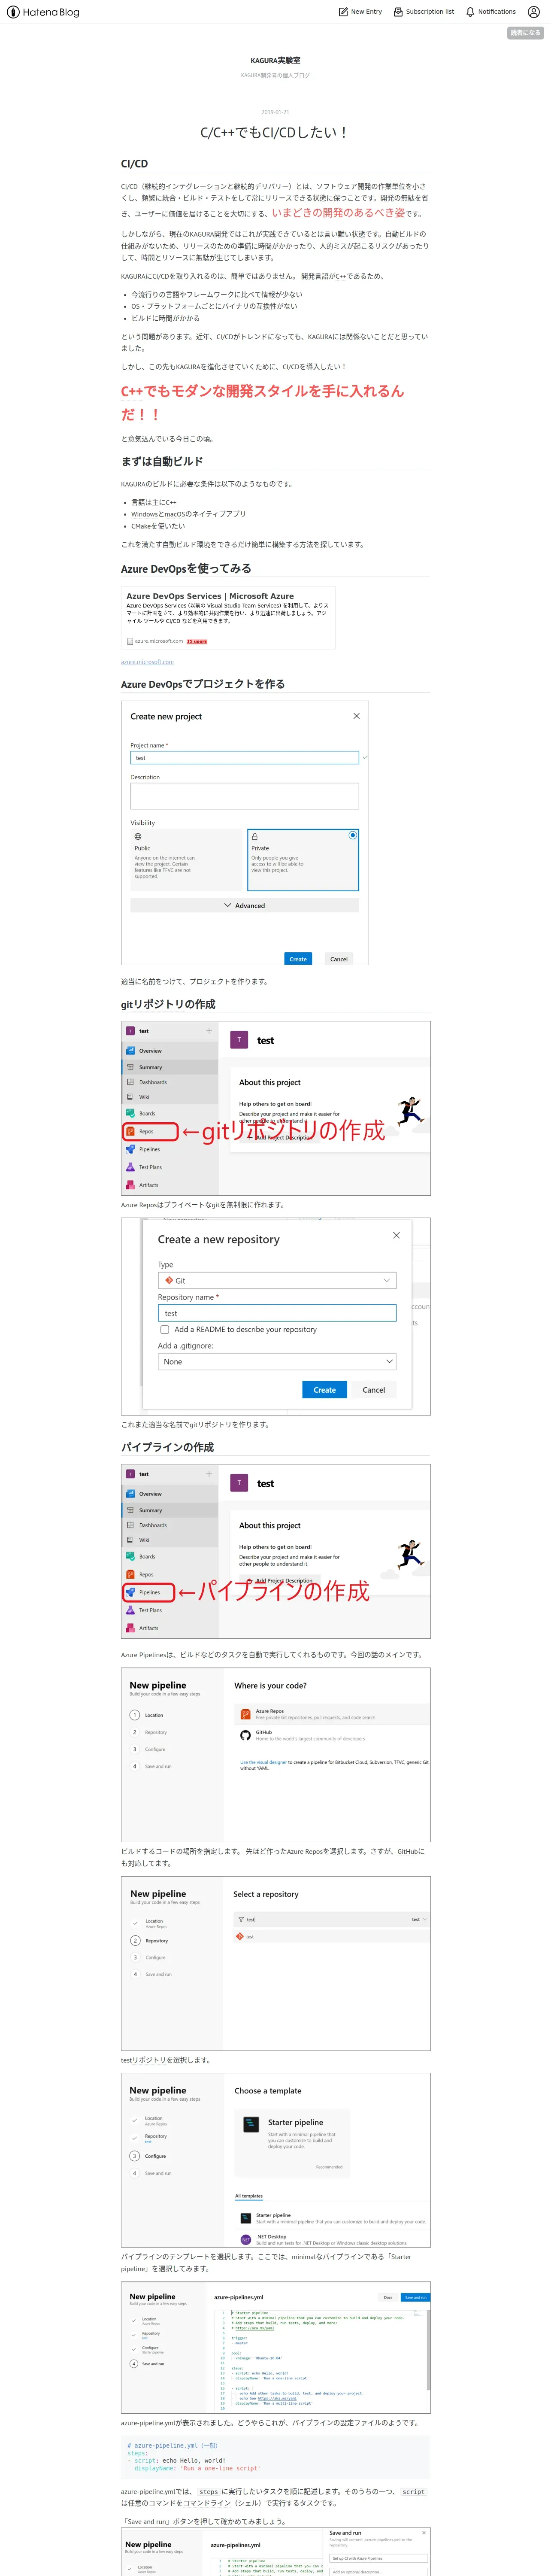551x2576 pixels.
Task: Click the commit message field Set up CI with Azure Pipelines
Action: [378, 2558]
